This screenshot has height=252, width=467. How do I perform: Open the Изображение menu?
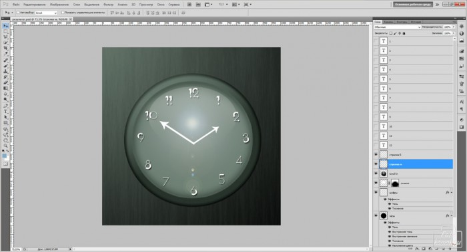point(59,5)
